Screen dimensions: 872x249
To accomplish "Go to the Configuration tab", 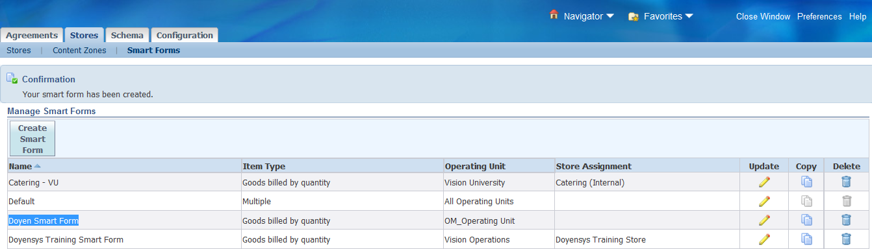I will (x=185, y=36).
